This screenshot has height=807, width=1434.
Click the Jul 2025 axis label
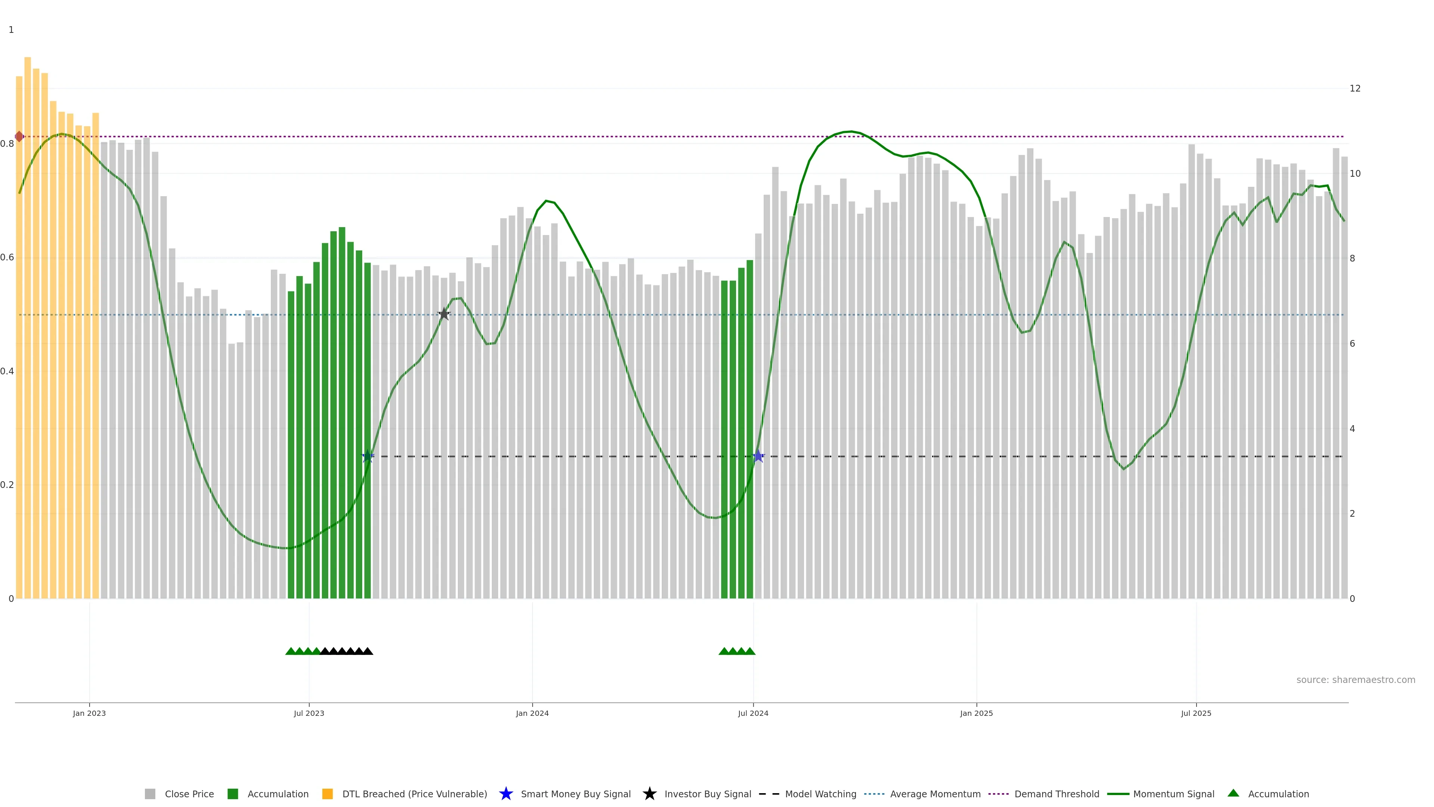pyautogui.click(x=1196, y=714)
